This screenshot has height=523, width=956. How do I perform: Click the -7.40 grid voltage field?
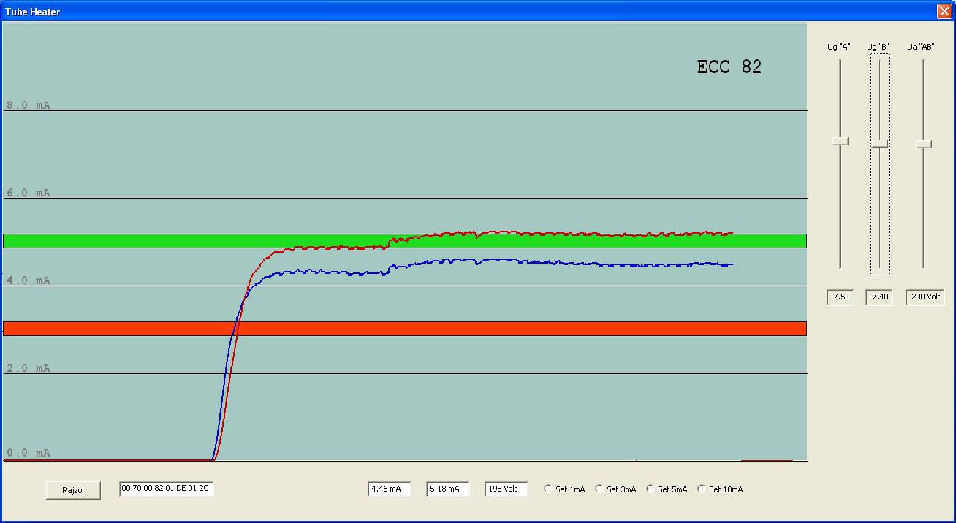(879, 297)
